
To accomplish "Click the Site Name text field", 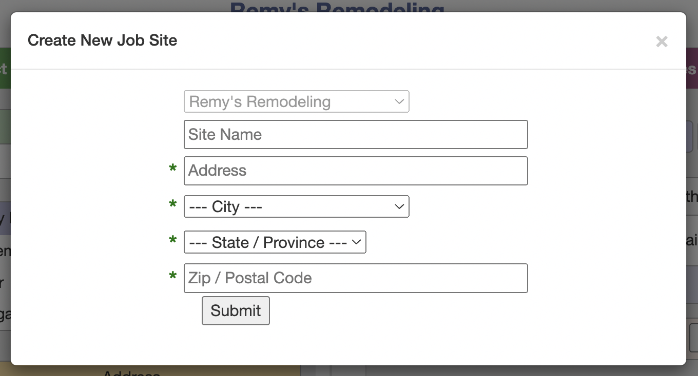I will click(x=355, y=135).
